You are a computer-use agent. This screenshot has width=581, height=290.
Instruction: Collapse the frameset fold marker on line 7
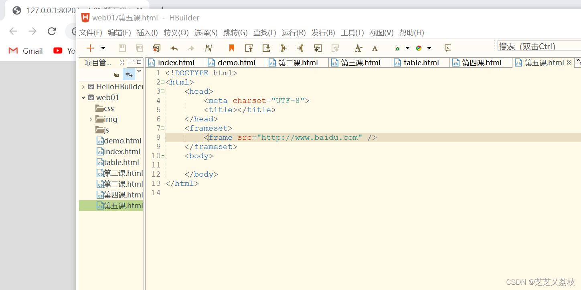pos(163,128)
